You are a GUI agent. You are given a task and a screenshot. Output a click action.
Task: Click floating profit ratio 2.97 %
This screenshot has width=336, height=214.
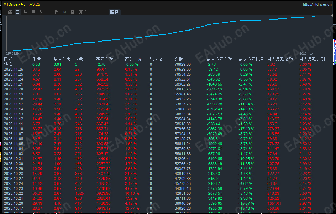coord(305,204)
